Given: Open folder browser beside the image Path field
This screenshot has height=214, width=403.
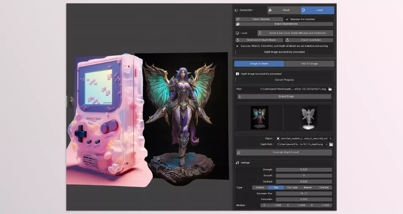Looking at the screenshot, I should [x=330, y=89].
